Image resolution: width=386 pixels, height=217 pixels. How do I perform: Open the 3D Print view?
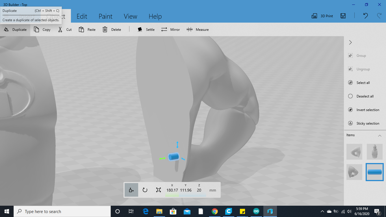(x=322, y=16)
